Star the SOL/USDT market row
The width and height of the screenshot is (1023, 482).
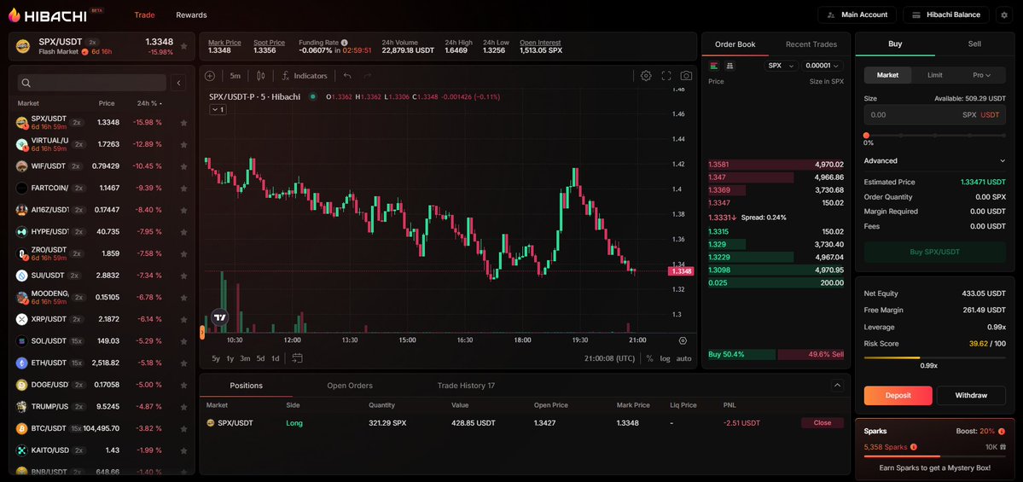[x=184, y=341]
